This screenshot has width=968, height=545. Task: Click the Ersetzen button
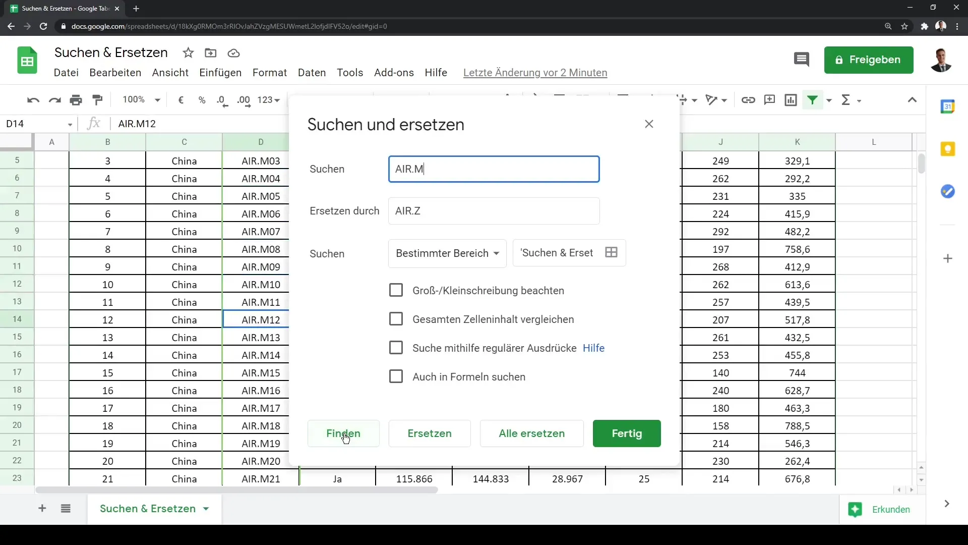(430, 433)
